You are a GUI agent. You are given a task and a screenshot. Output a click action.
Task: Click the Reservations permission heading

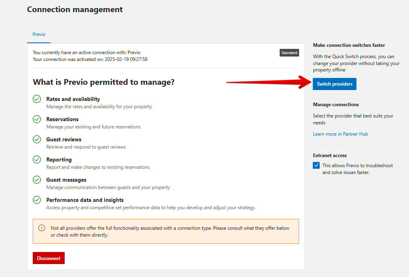[x=62, y=119]
